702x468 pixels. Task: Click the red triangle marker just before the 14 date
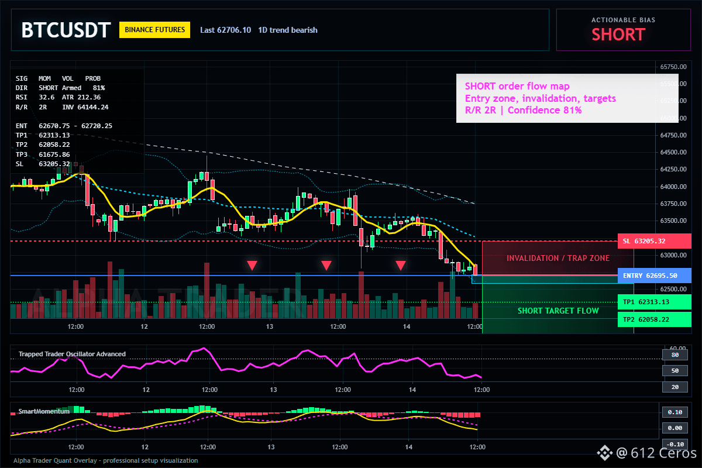tap(401, 266)
